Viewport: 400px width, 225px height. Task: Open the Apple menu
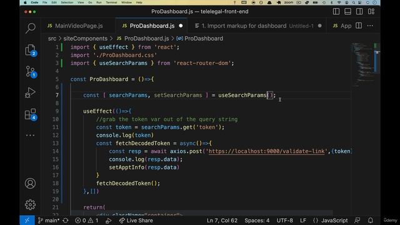25,2
